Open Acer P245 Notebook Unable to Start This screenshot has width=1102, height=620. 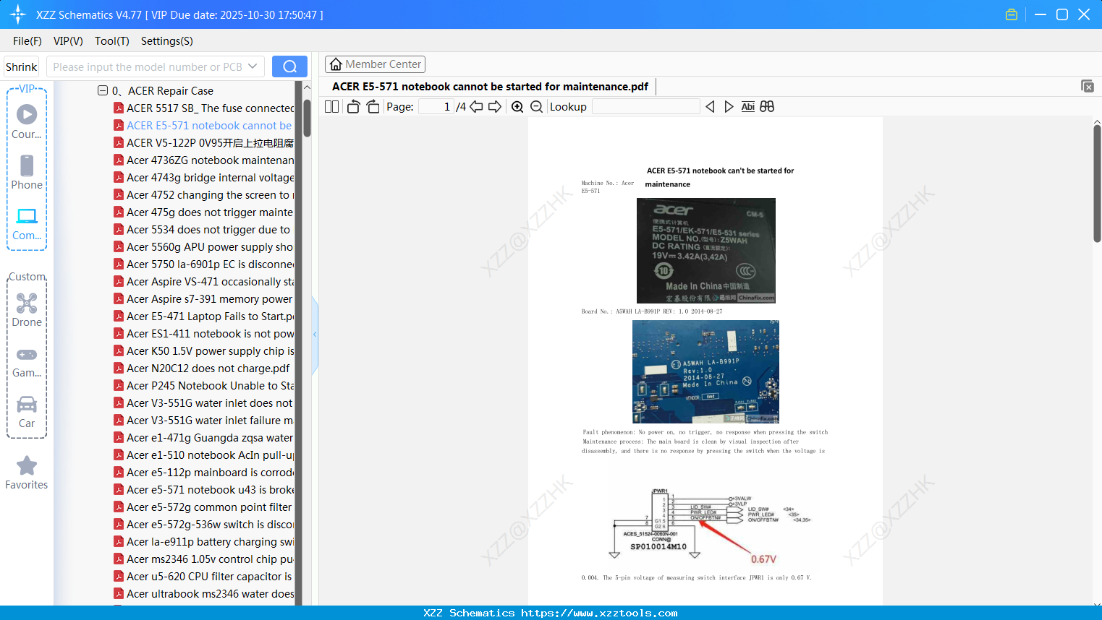click(204, 386)
